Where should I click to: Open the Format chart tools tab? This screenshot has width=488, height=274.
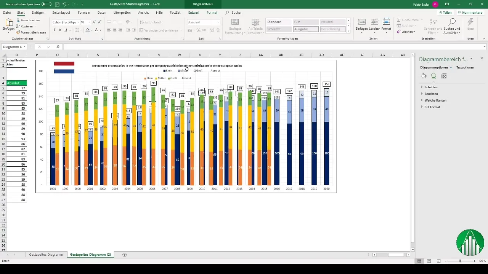(x=212, y=13)
